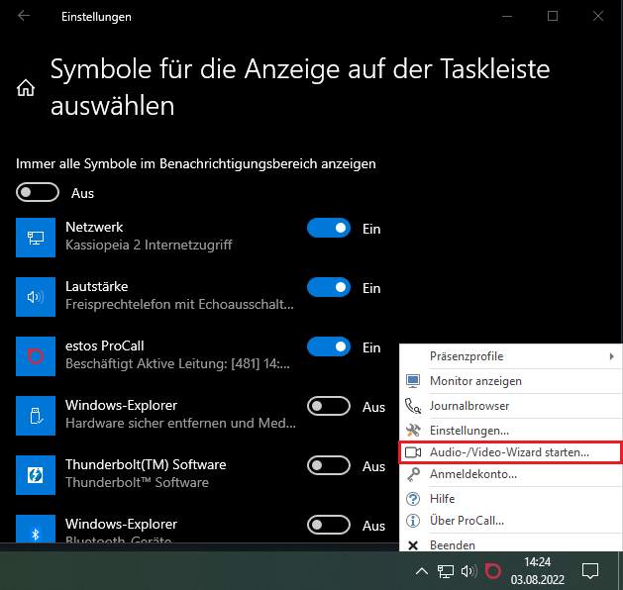Turn off the Lautstärke toggle
The image size is (623, 590).
(329, 288)
